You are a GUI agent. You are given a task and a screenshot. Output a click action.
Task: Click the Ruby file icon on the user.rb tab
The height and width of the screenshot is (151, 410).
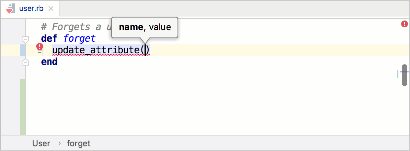coord(11,9)
